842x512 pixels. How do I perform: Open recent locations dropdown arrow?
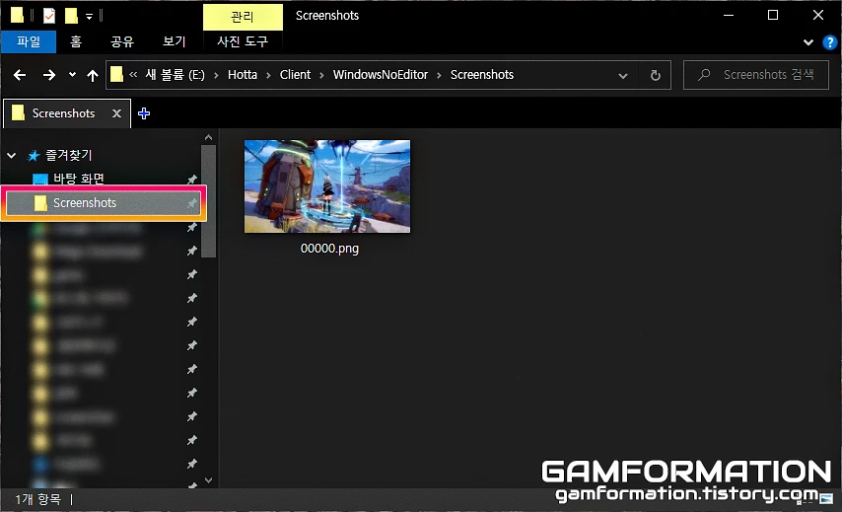(x=72, y=75)
